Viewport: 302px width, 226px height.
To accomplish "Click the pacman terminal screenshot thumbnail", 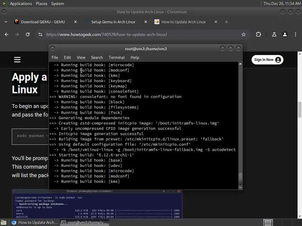I will (97, 204).
